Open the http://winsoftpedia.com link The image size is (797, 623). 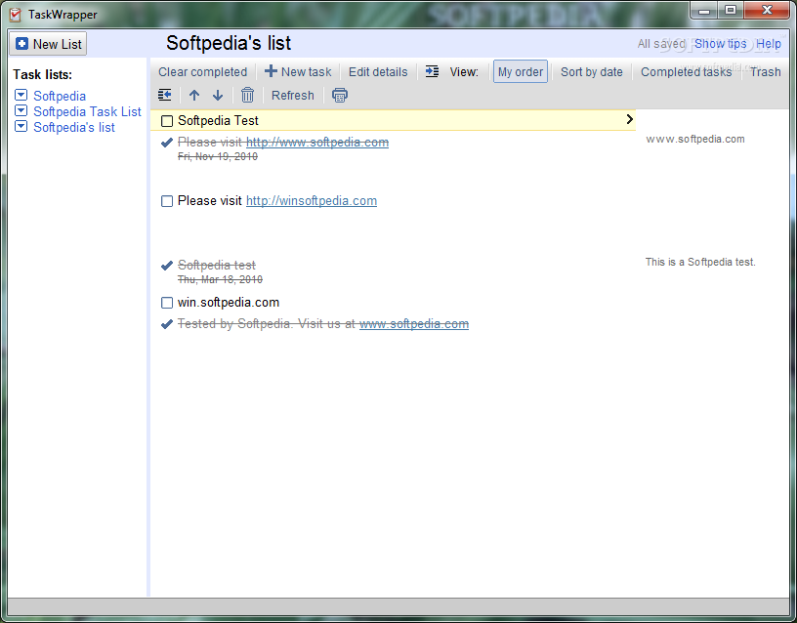click(312, 201)
